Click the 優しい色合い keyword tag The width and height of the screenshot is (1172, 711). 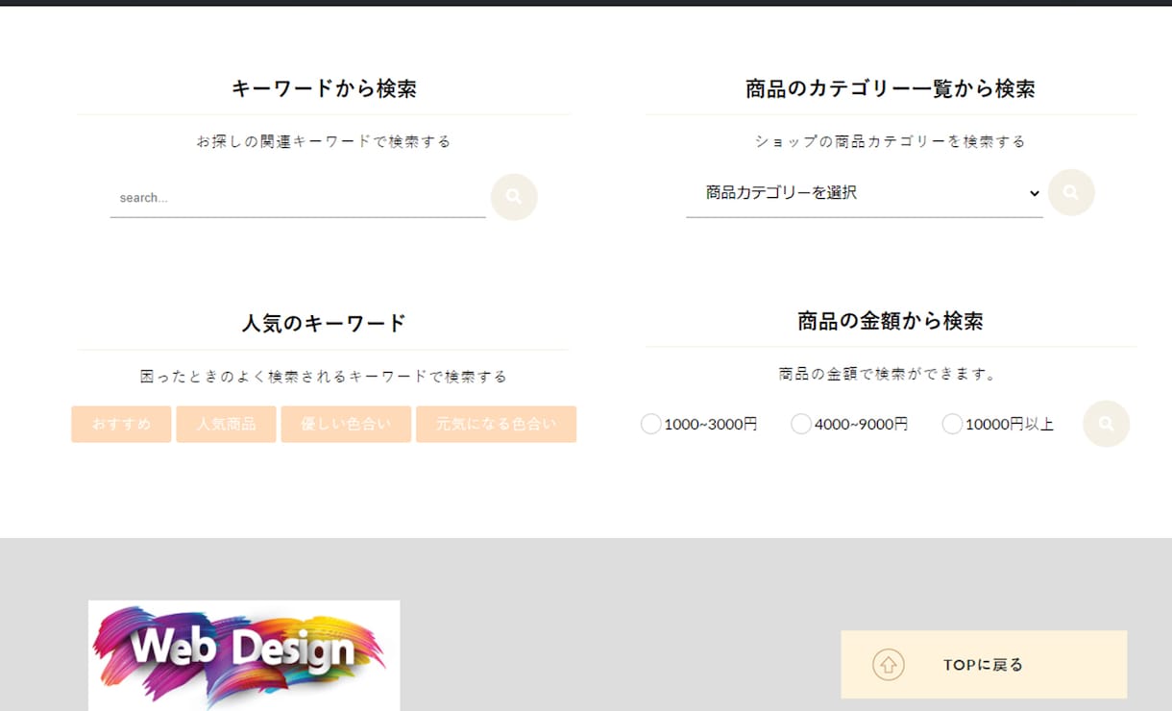(x=346, y=424)
